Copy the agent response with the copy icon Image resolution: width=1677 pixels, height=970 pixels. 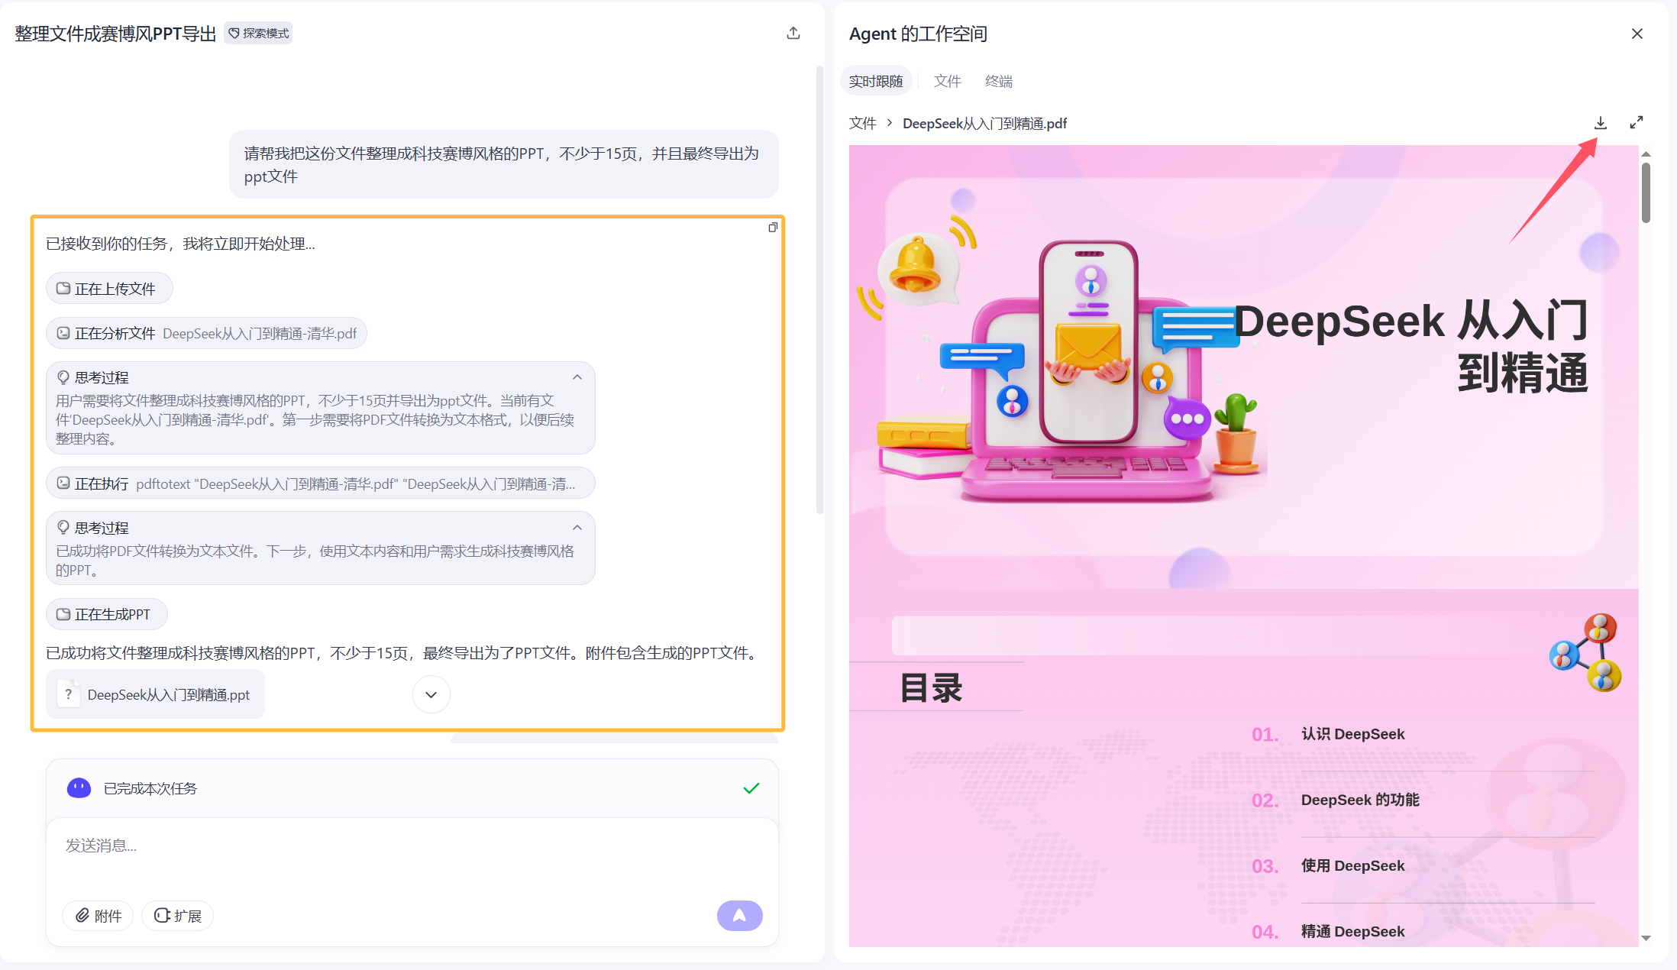pos(773,228)
